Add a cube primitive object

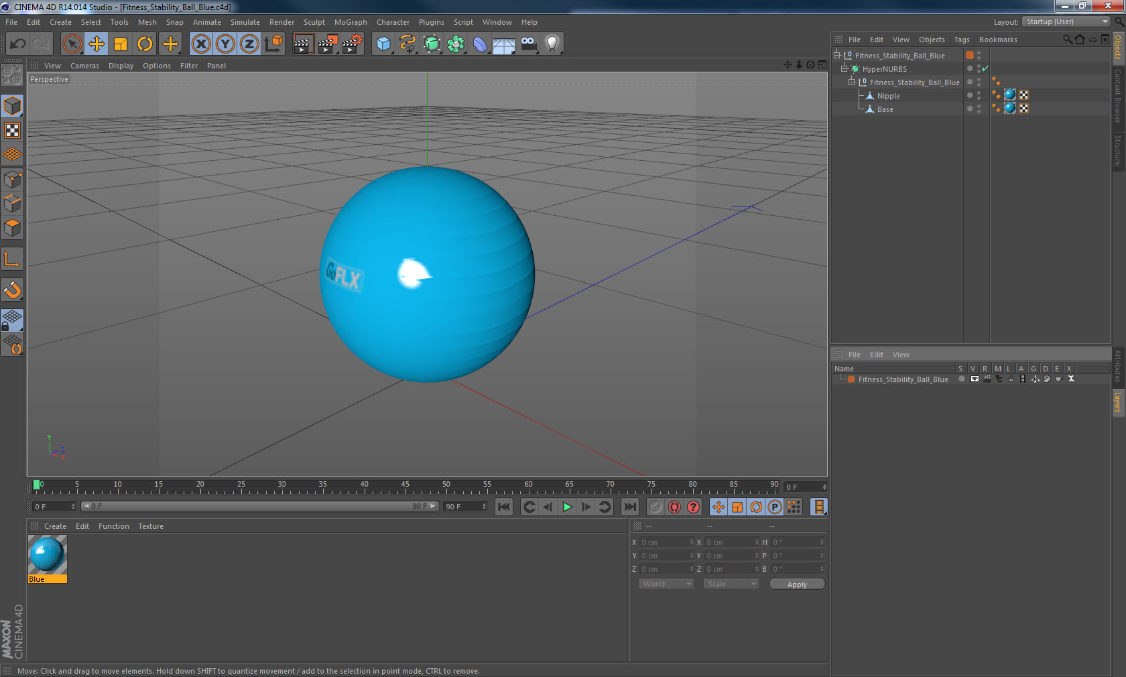(x=383, y=44)
